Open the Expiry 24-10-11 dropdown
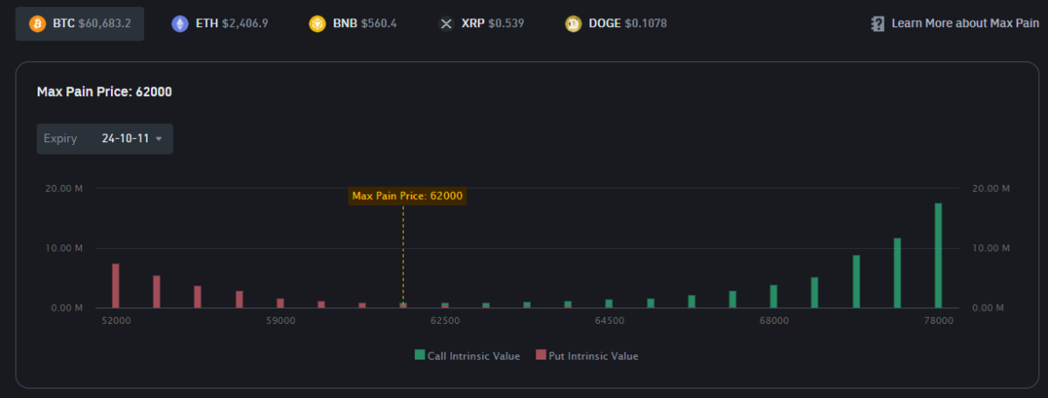 pos(105,139)
